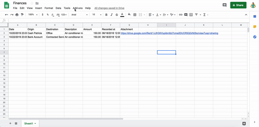259x127 pixels.
Task: Open Tasks in the side panel
Action: pos(254,37)
